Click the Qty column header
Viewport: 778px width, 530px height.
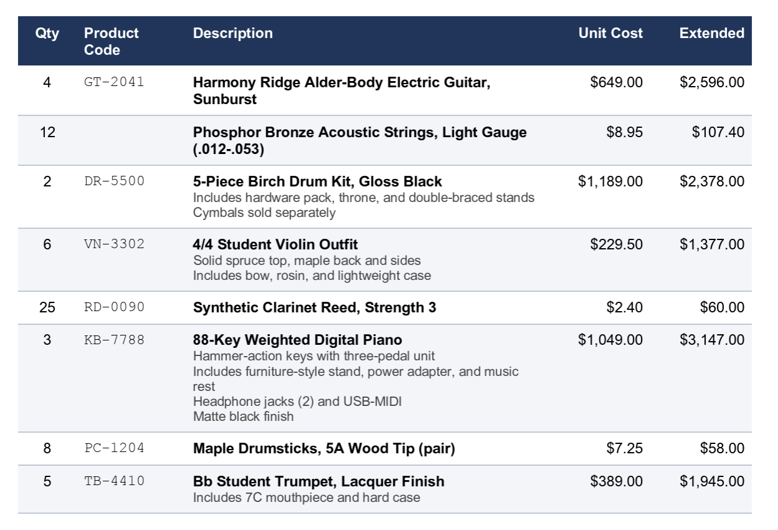point(47,33)
